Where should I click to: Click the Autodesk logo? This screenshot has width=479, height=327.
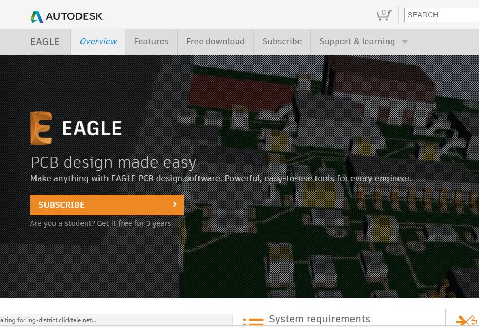pos(67,16)
